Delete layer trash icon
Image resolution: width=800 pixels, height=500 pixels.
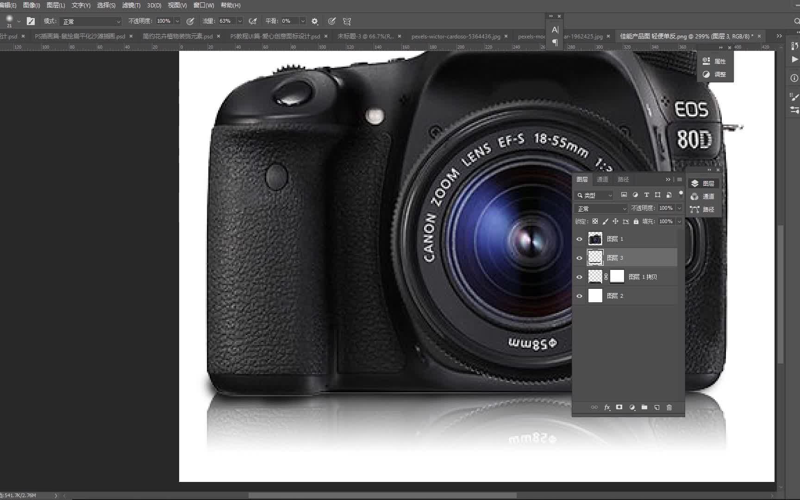pos(669,407)
